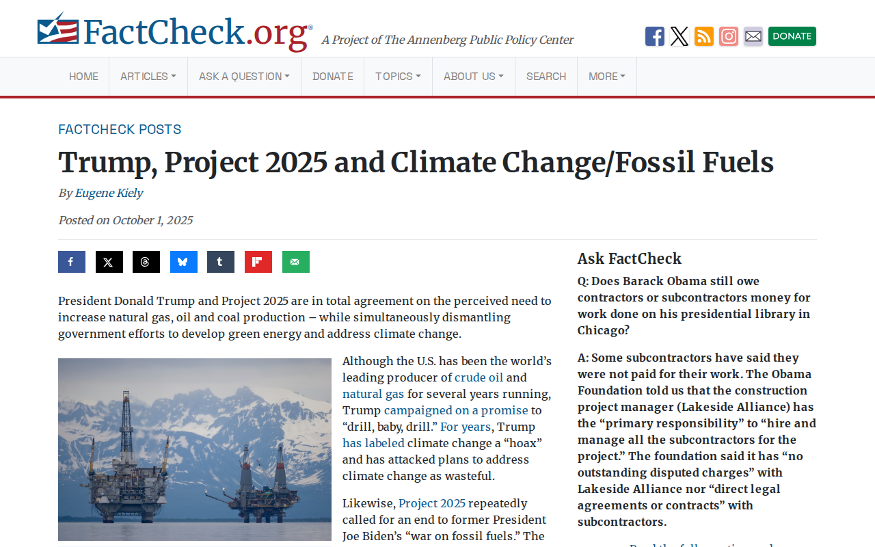Share article on Bluesky

(x=184, y=262)
